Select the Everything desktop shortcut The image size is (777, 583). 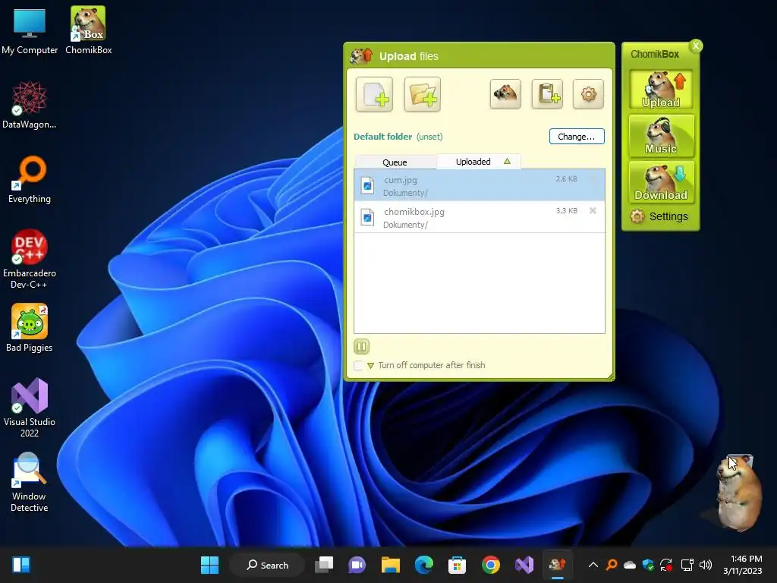[x=30, y=179]
